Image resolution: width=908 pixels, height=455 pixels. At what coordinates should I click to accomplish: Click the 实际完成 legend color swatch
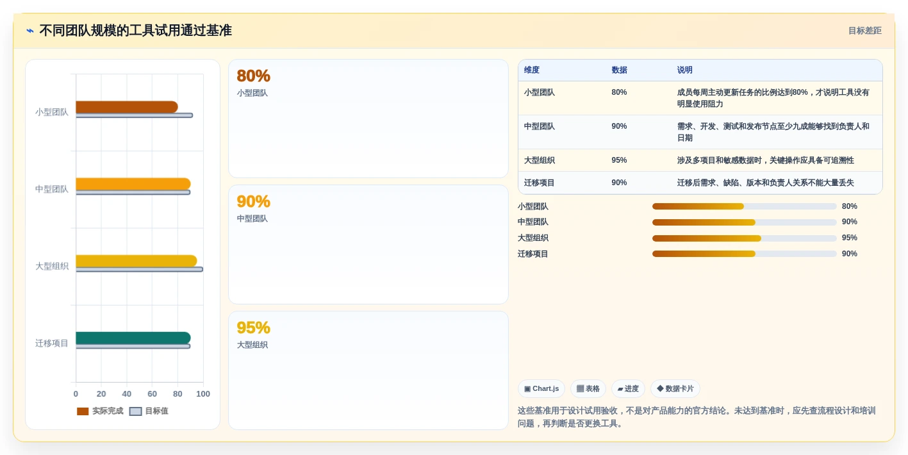tap(83, 411)
